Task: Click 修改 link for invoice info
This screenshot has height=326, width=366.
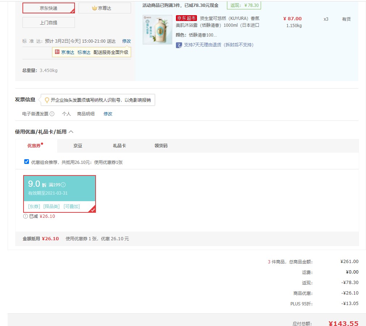Action: coord(108,114)
